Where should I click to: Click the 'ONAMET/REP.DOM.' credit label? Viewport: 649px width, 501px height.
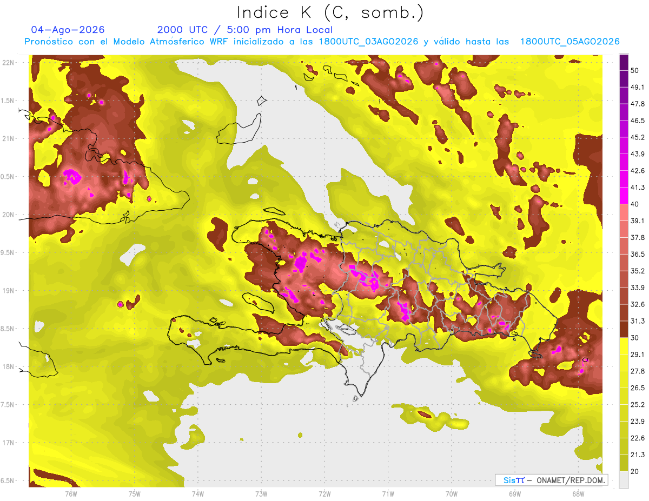(570, 480)
